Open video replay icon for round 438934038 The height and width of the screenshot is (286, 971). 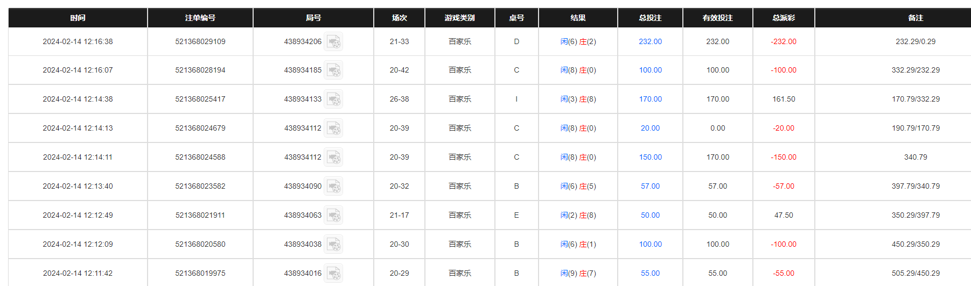tap(333, 244)
